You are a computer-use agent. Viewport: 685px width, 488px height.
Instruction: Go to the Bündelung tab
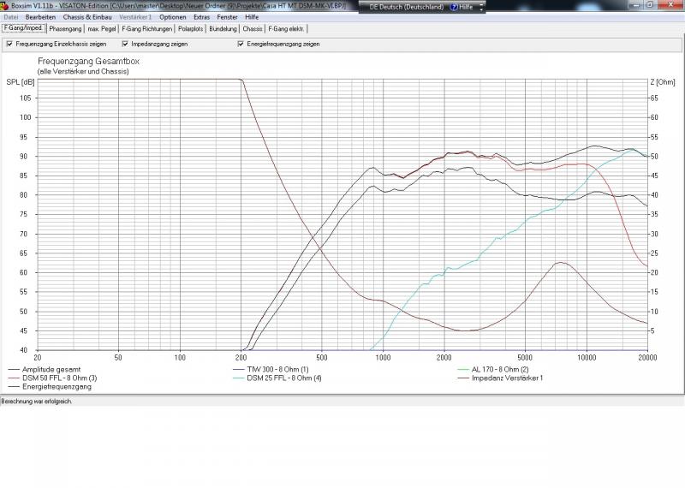[x=223, y=28]
